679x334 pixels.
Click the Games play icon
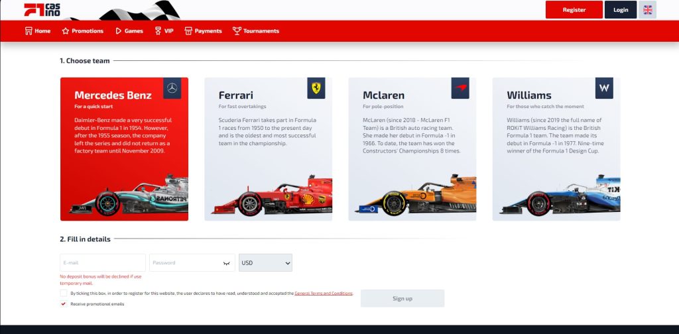click(x=118, y=31)
